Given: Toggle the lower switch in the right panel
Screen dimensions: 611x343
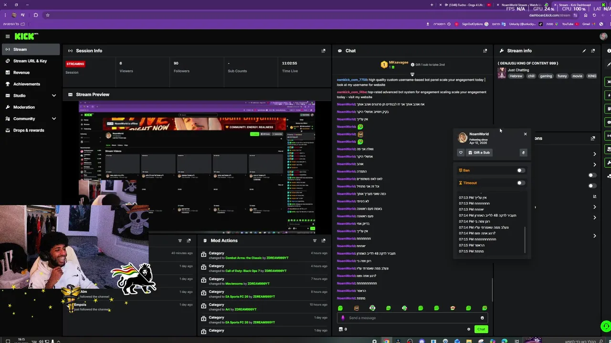Looking at the screenshot, I should coord(592,186).
